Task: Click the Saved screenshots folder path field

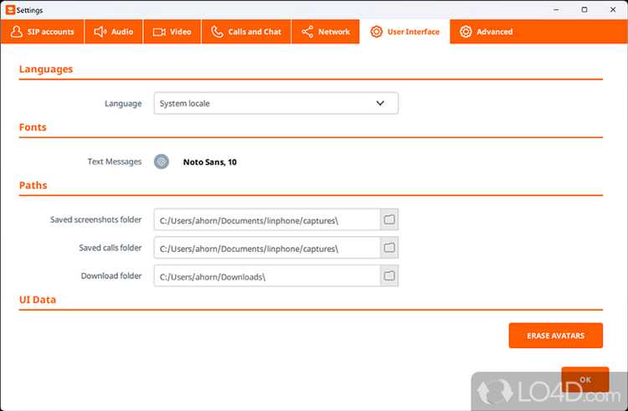Action: [267, 219]
